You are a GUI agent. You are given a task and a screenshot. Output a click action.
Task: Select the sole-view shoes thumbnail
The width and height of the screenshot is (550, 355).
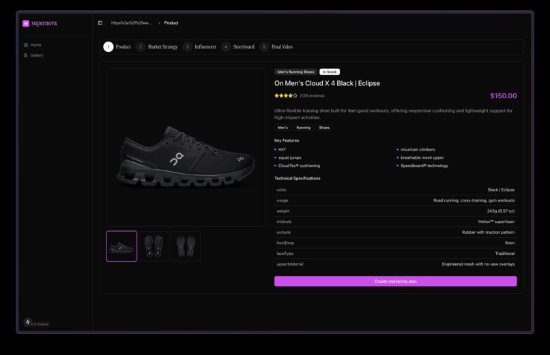coord(186,246)
